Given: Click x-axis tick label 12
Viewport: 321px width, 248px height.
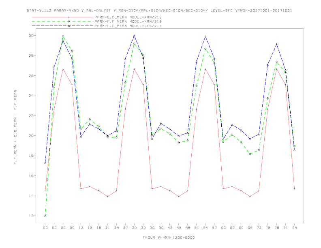Looking at the screenshot, I should click(81, 228).
